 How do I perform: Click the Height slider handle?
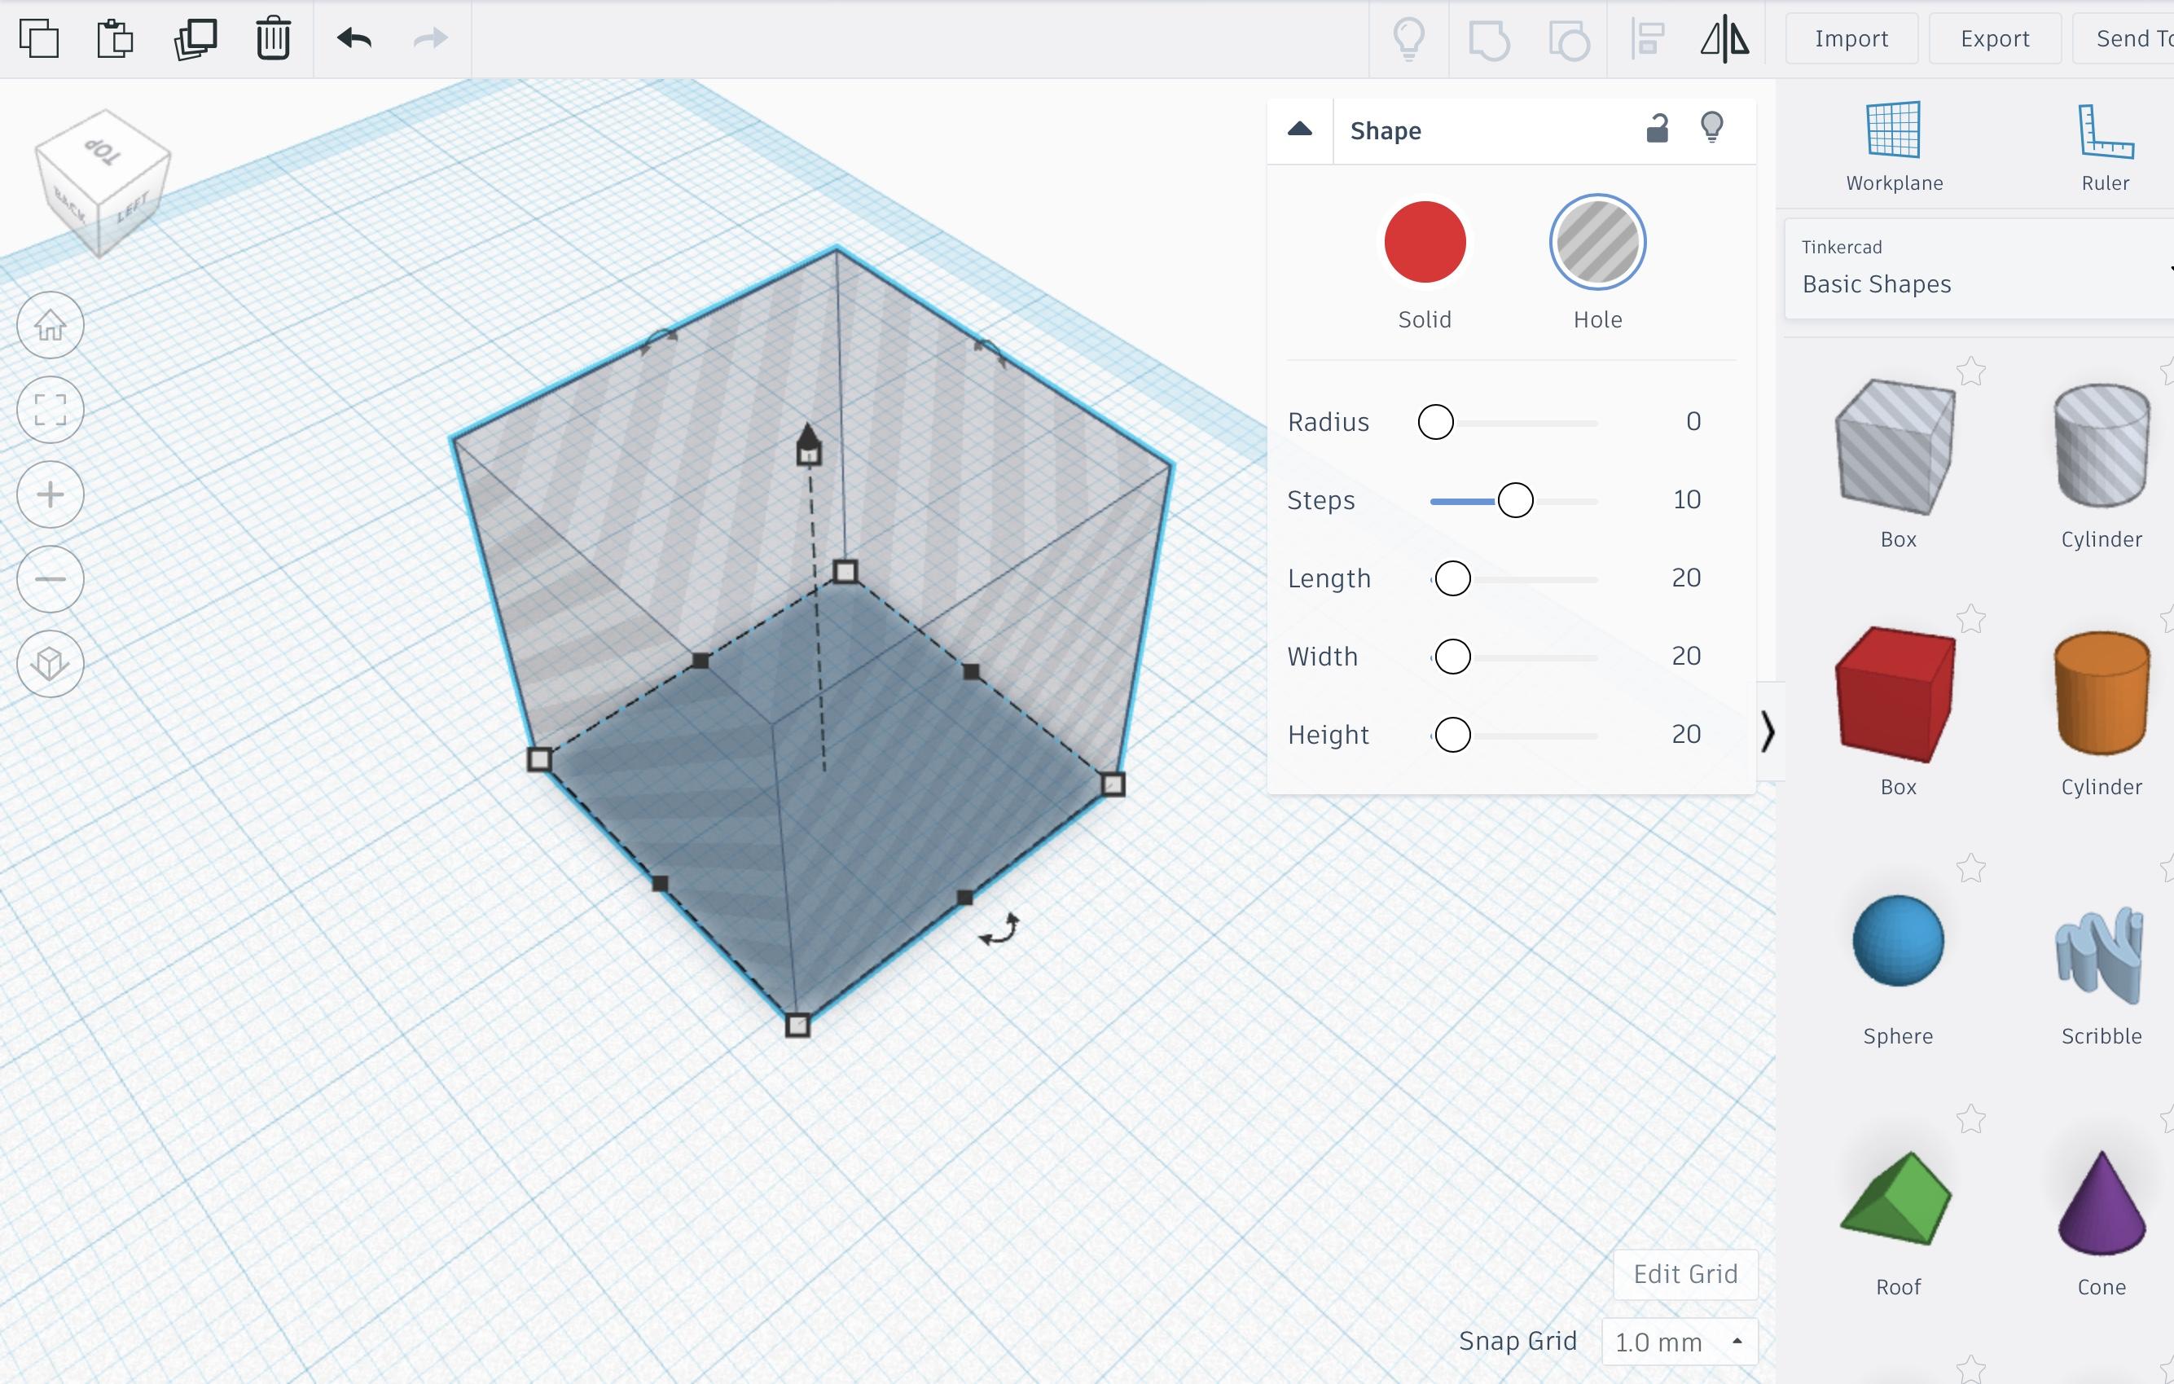coord(1452,735)
